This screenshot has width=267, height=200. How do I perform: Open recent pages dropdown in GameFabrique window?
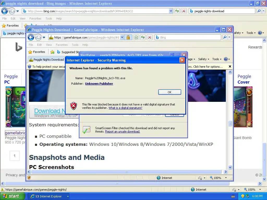tap(44, 37)
